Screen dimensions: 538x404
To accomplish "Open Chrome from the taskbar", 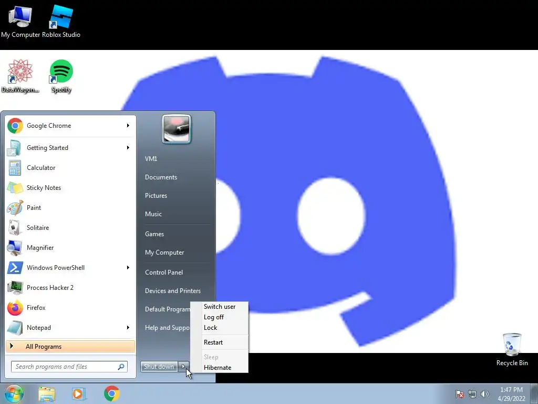I will click(x=112, y=393).
